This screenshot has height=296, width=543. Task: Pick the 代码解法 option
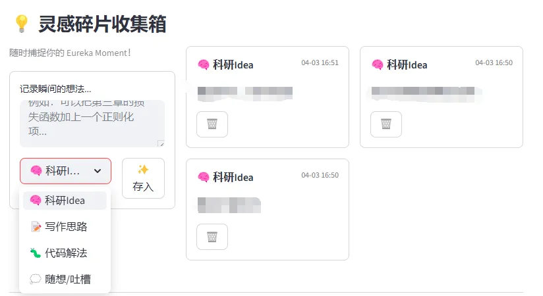click(x=66, y=253)
